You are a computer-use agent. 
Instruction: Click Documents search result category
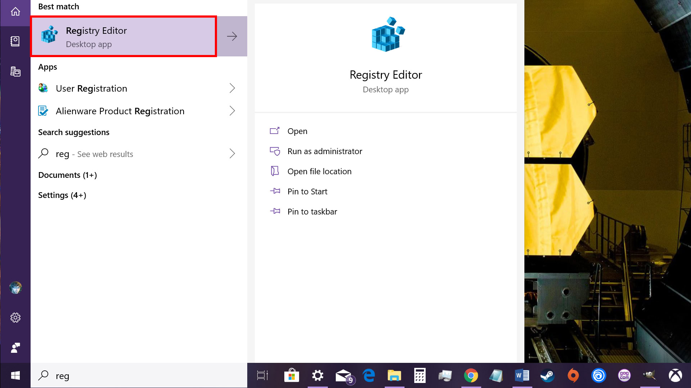[67, 175]
